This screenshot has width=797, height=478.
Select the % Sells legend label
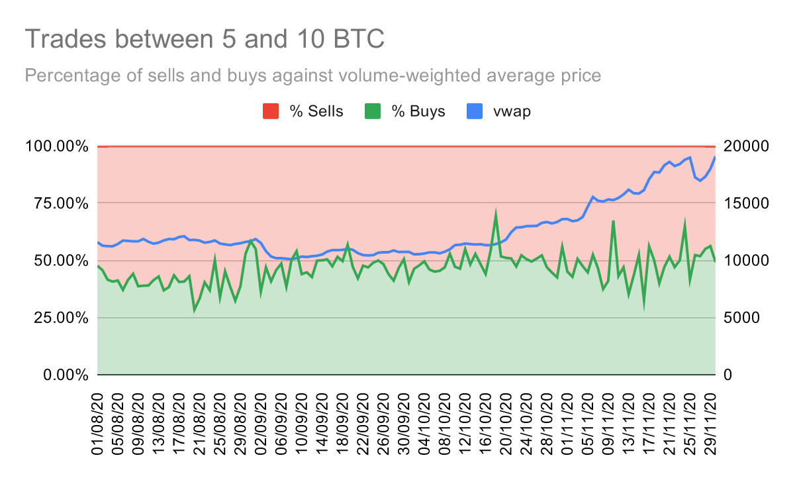316,111
